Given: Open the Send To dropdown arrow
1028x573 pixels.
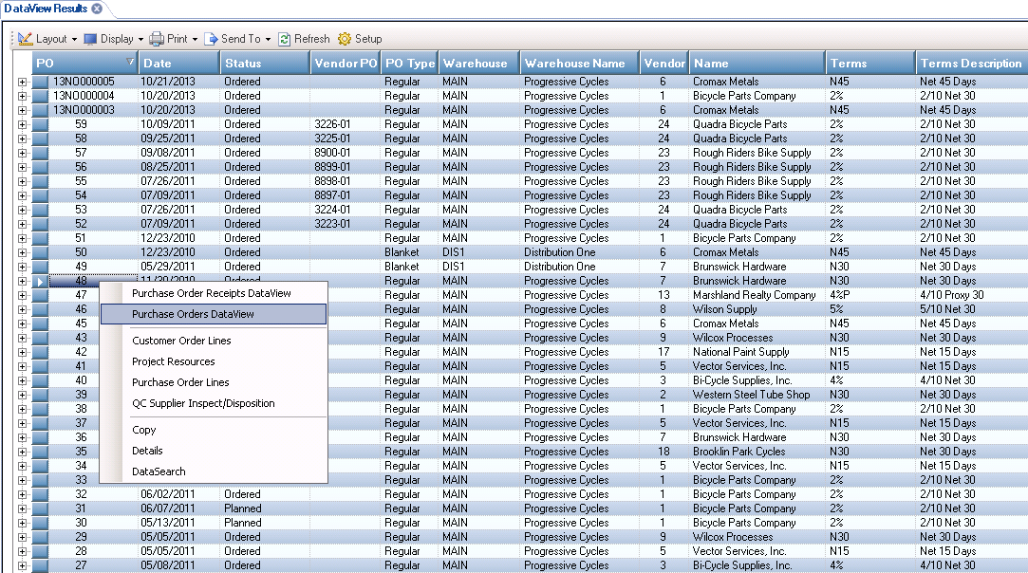Looking at the screenshot, I should (x=268, y=39).
